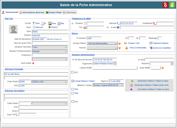Click the red cancel button at top right
Image resolution: width=177 pixels, height=128 pixels.
pyautogui.click(x=166, y=5)
